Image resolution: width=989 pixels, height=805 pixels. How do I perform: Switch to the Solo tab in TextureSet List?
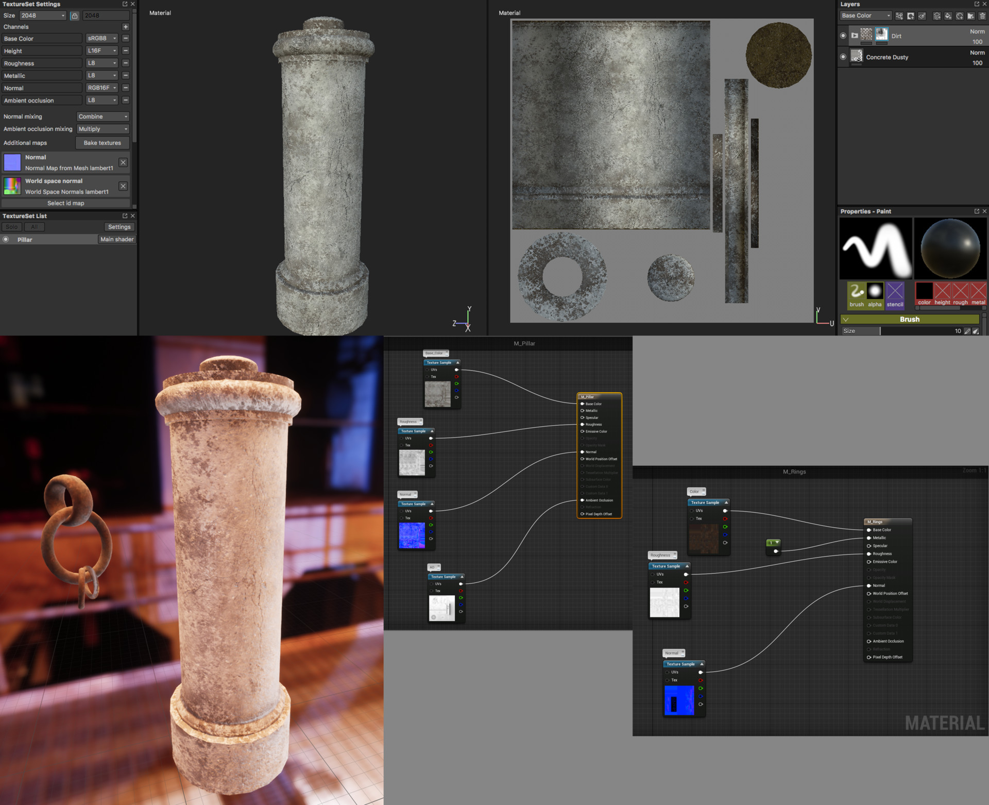[11, 227]
